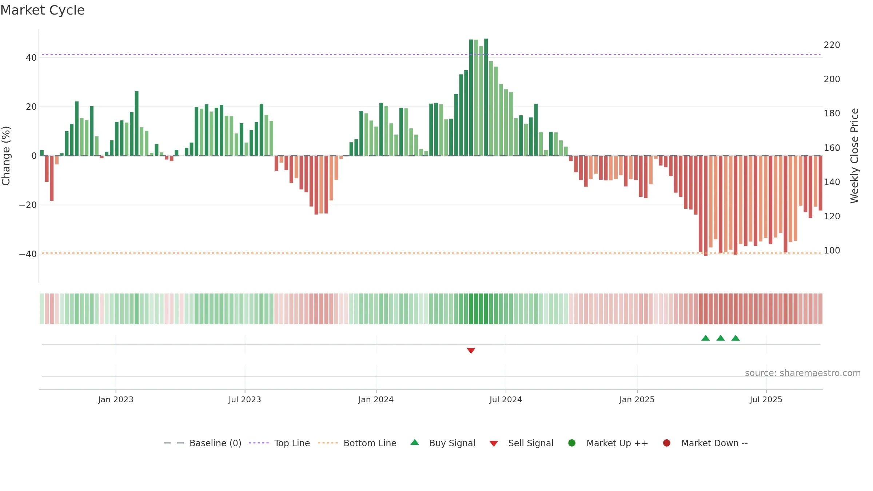Image resolution: width=873 pixels, height=491 pixels.
Task: Toggle the Top Line legend entry
Action: pos(279,443)
